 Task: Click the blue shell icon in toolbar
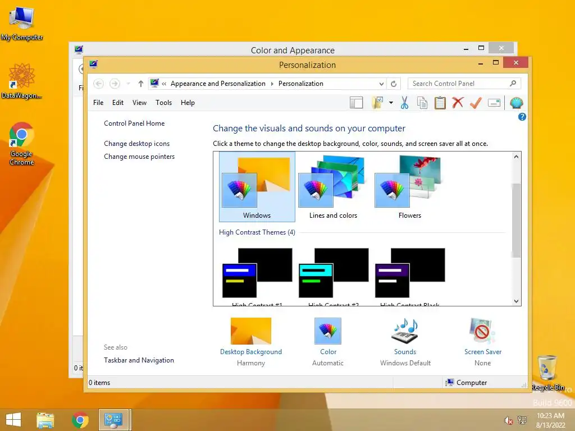(x=517, y=103)
